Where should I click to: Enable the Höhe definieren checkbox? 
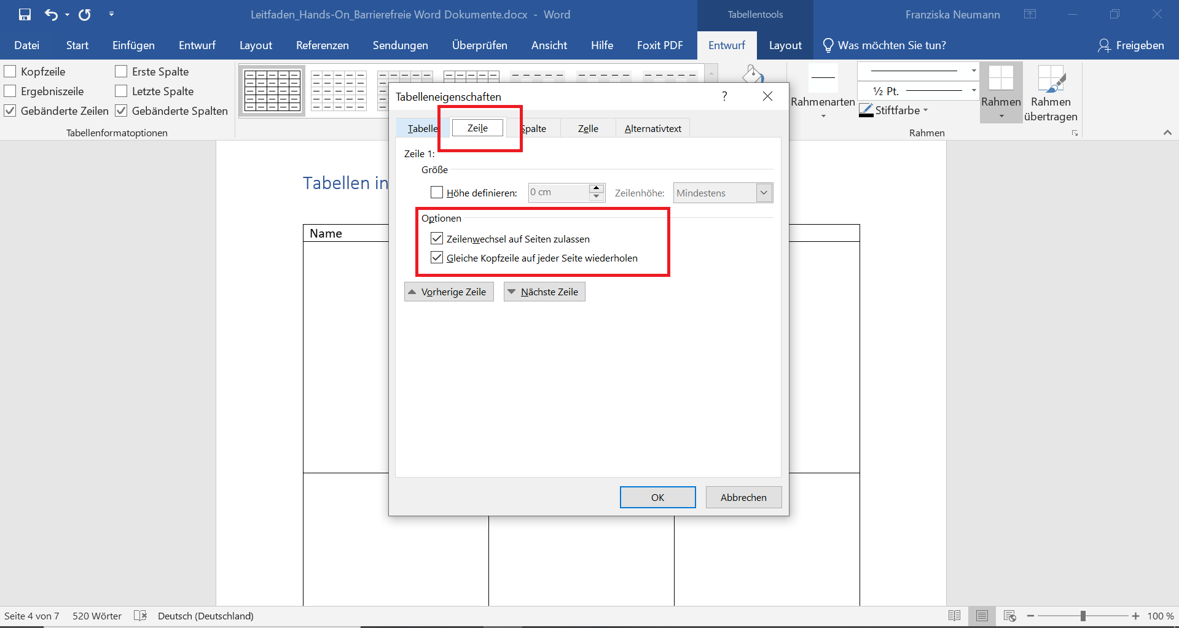click(437, 193)
